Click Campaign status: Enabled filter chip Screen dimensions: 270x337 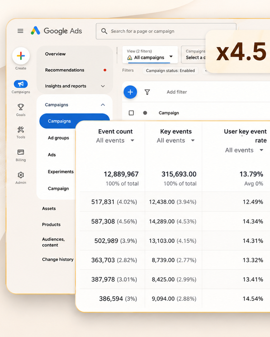click(x=170, y=71)
